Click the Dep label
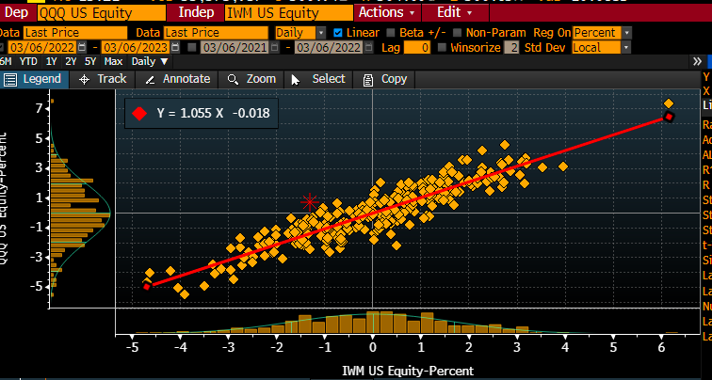Viewport: 712px width, 380px height. pyautogui.click(x=17, y=12)
